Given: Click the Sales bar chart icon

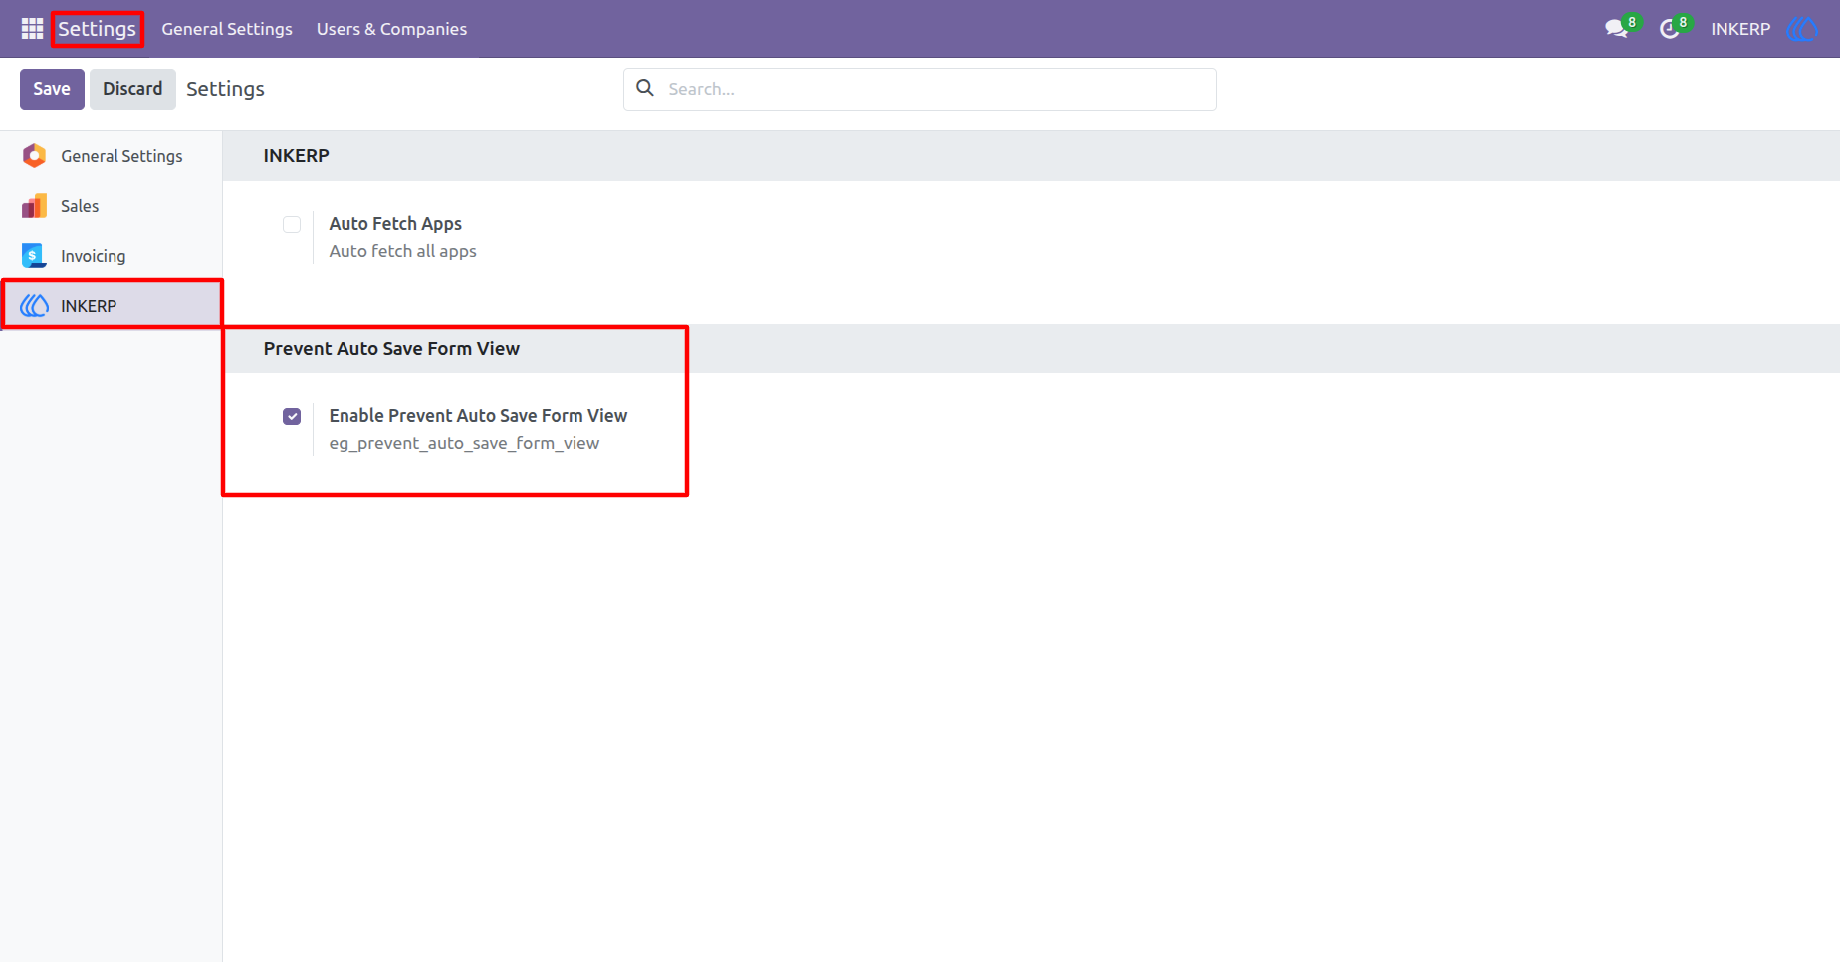Looking at the screenshot, I should pyautogui.click(x=35, y=206).
